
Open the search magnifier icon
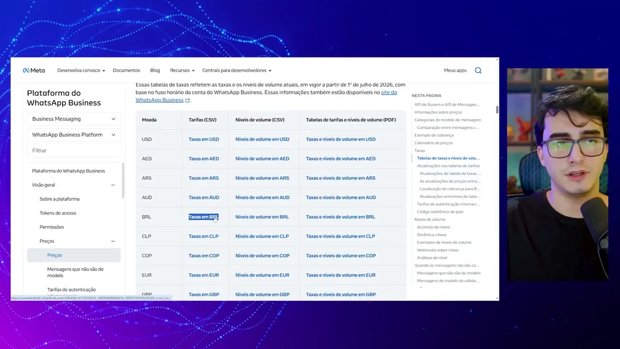pyautogui.click(x=478, y=70)
